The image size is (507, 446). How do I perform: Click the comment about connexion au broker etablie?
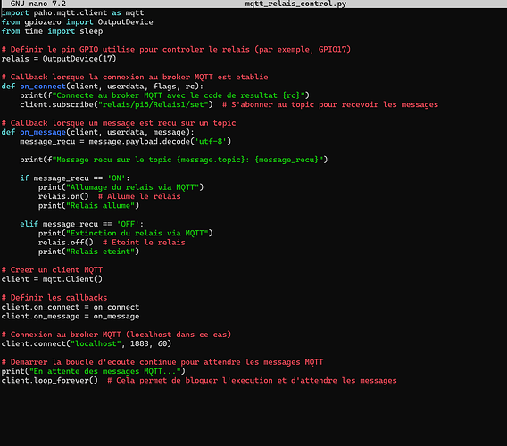pyautogui.click(x=135, y=78)
